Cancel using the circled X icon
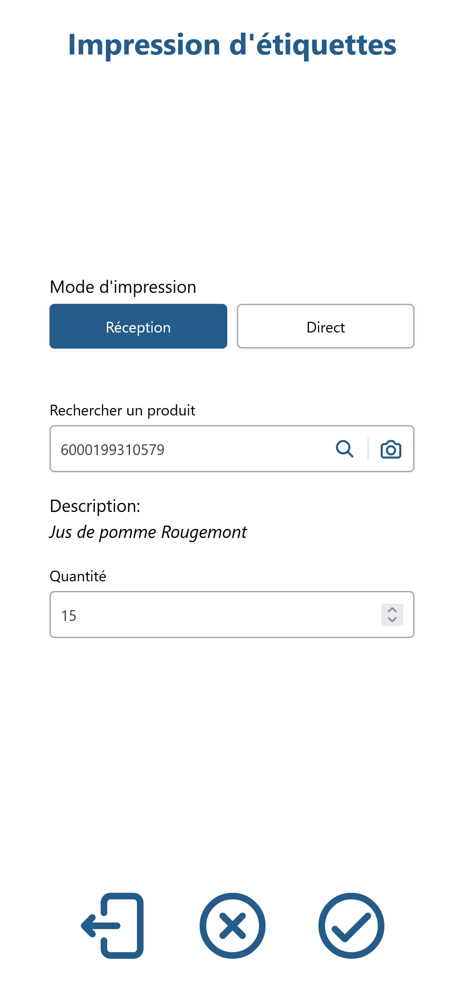The image size is (464, 1005). pos(232,925)
